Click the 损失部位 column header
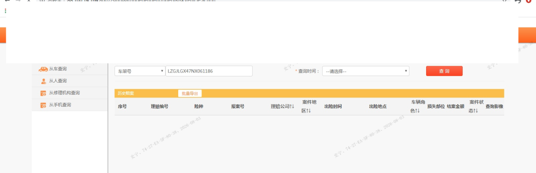 point(436,107)
